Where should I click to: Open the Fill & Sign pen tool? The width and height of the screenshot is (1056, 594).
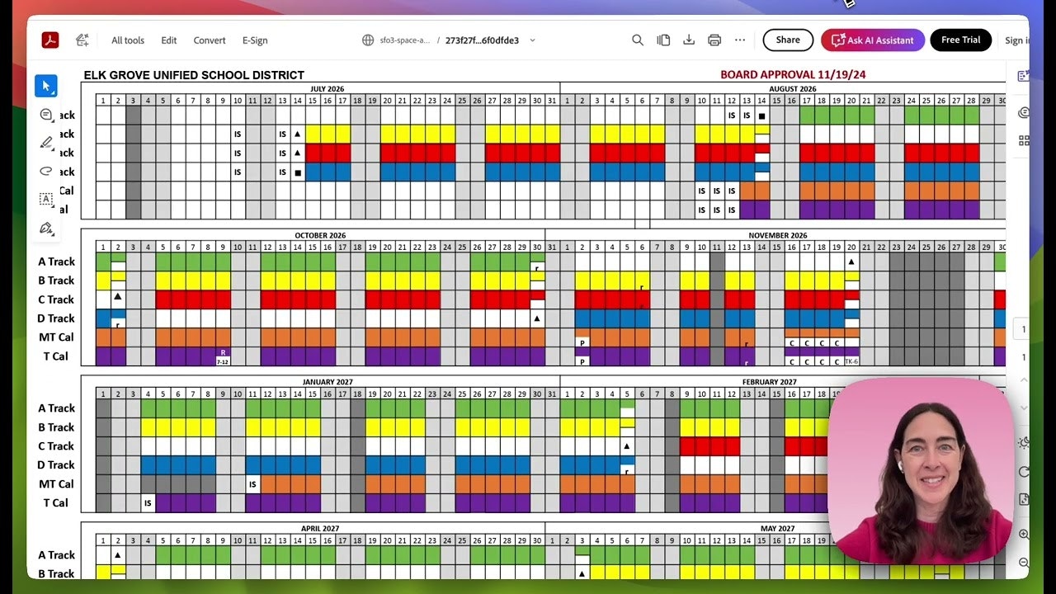[x=45, y=228]
